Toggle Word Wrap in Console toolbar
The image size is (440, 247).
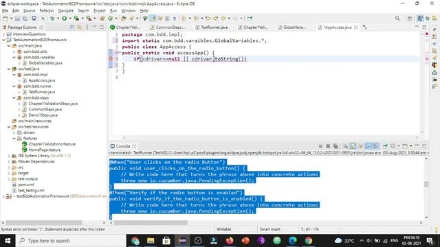tap(360, 146)
